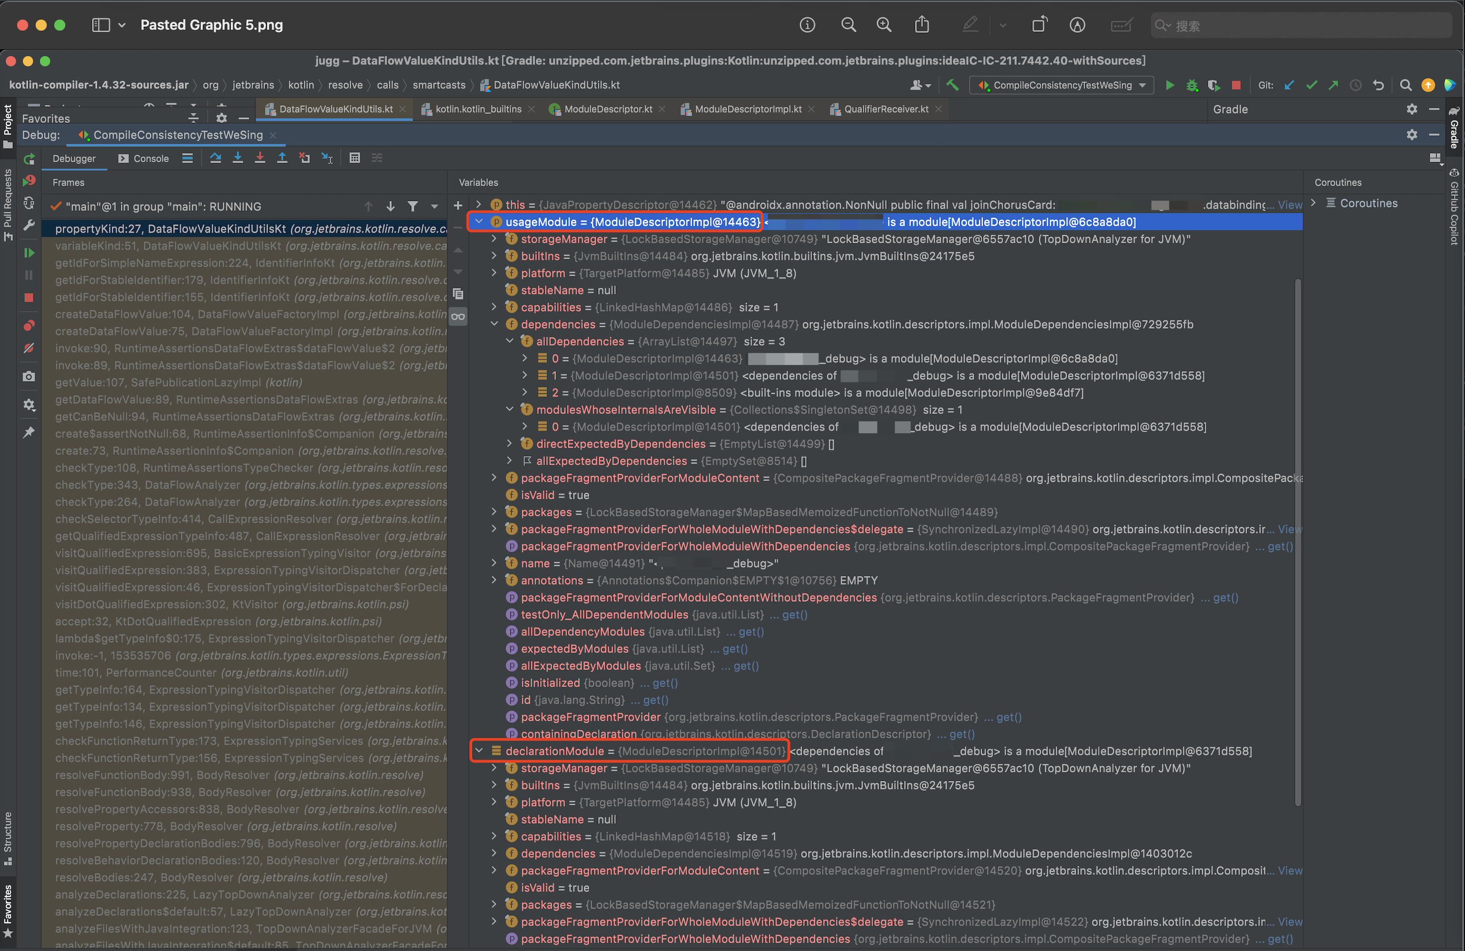Click the green Run button in IDE toolbar
The height and width of the screenshot is (951, 1465).
[1170, 86]
